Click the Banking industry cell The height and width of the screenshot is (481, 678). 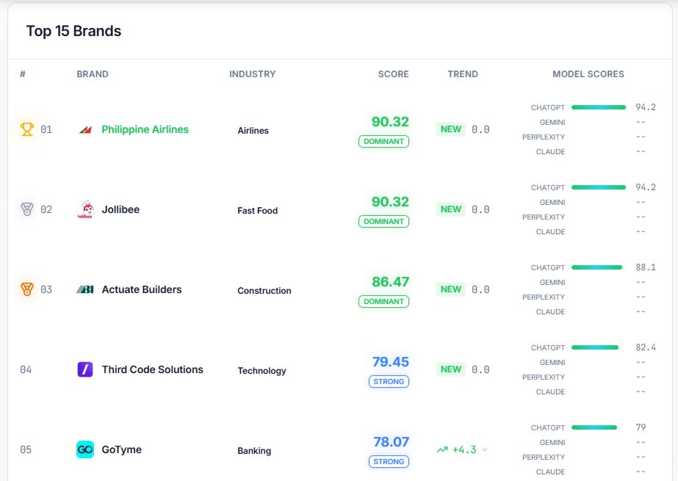pyautogui.click(x=254, y=451)
